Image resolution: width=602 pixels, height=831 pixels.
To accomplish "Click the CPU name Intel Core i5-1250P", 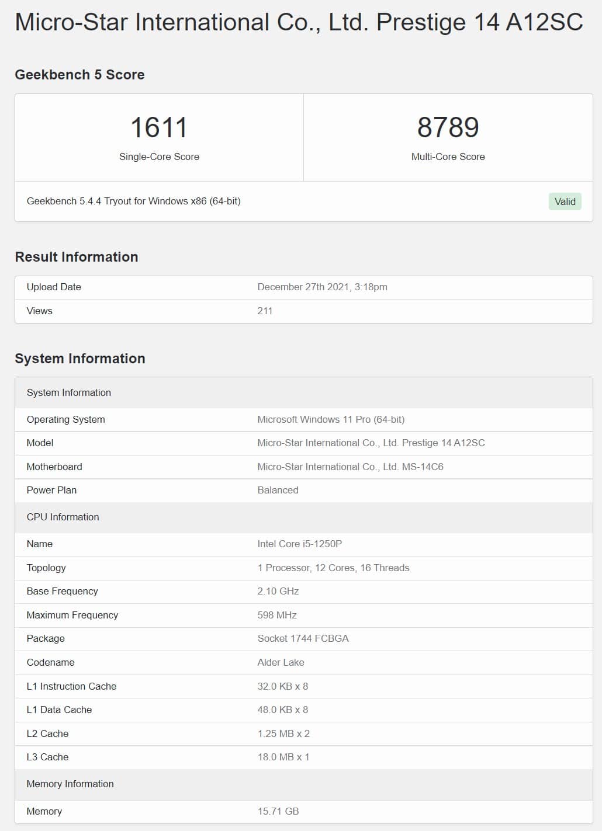I will pyautogui.click(x=300, y=544).
